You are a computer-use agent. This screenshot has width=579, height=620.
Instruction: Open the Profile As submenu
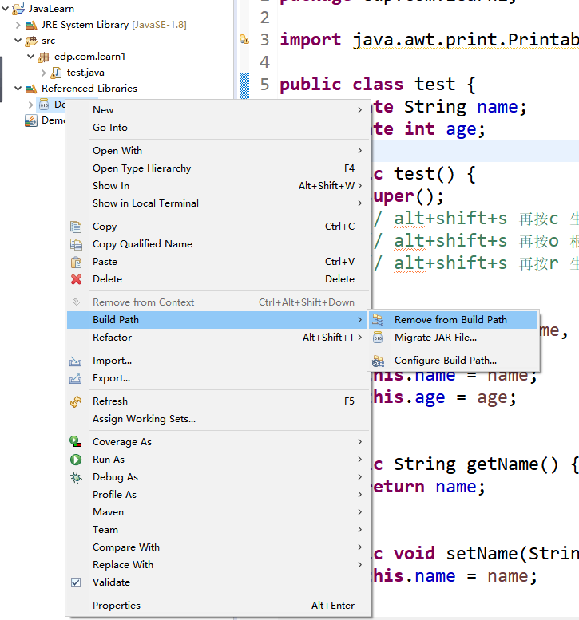click(218, 495)
